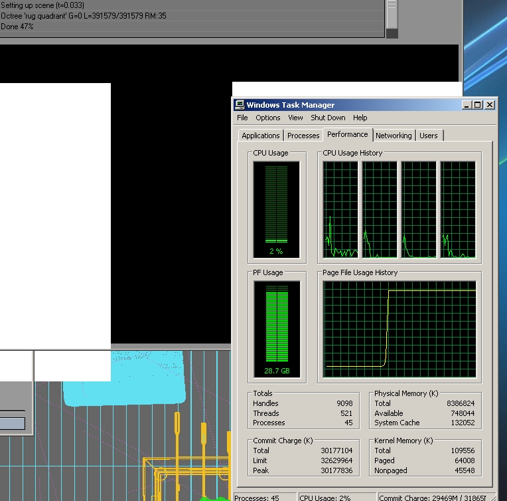Switch to the Processes tab
Viewport: 507px width, 501px height.
[x=303, y=136]
